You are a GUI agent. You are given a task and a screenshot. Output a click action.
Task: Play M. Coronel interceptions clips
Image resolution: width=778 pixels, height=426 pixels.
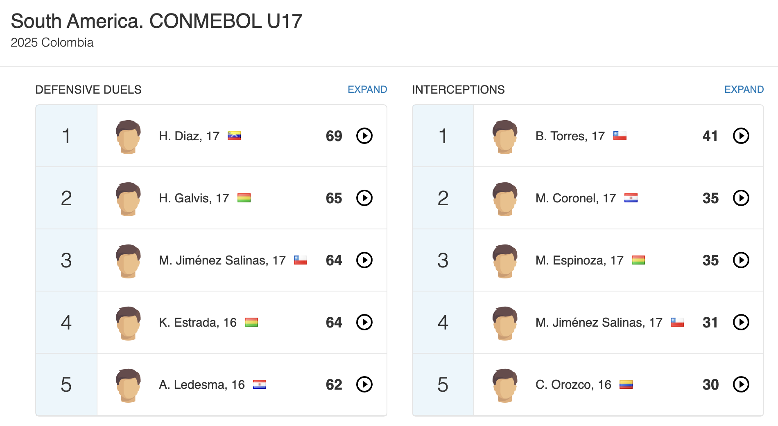pos(741,198)
